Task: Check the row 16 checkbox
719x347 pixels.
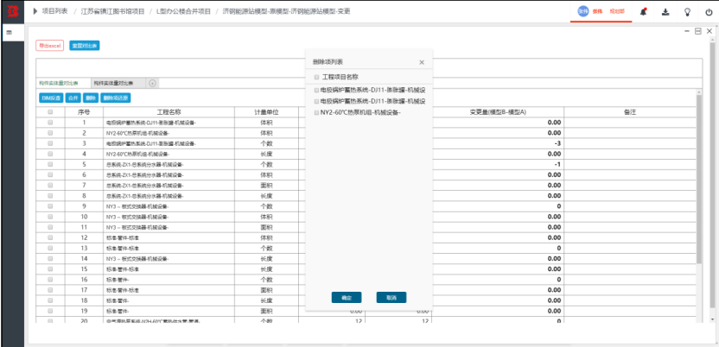Action: [50, 280]
